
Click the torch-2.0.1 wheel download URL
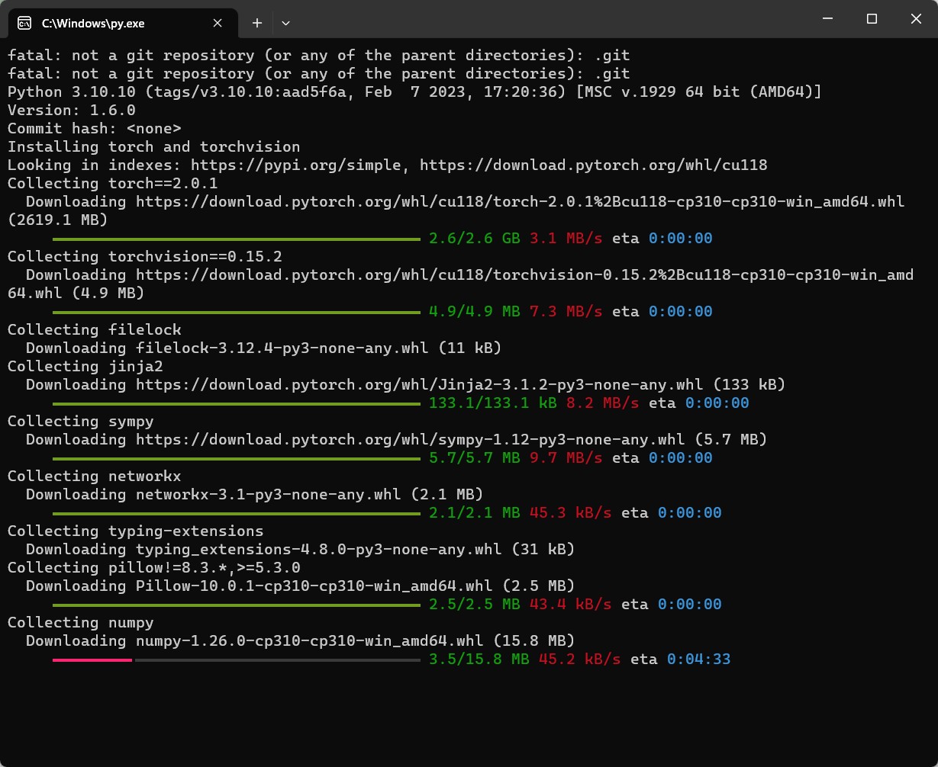(521, 202)
